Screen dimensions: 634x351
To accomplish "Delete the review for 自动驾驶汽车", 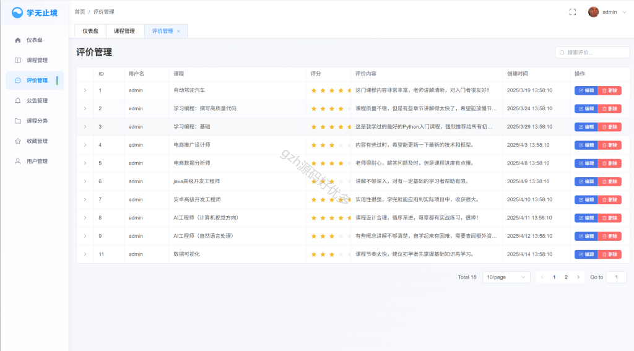I will coord(610,90).
